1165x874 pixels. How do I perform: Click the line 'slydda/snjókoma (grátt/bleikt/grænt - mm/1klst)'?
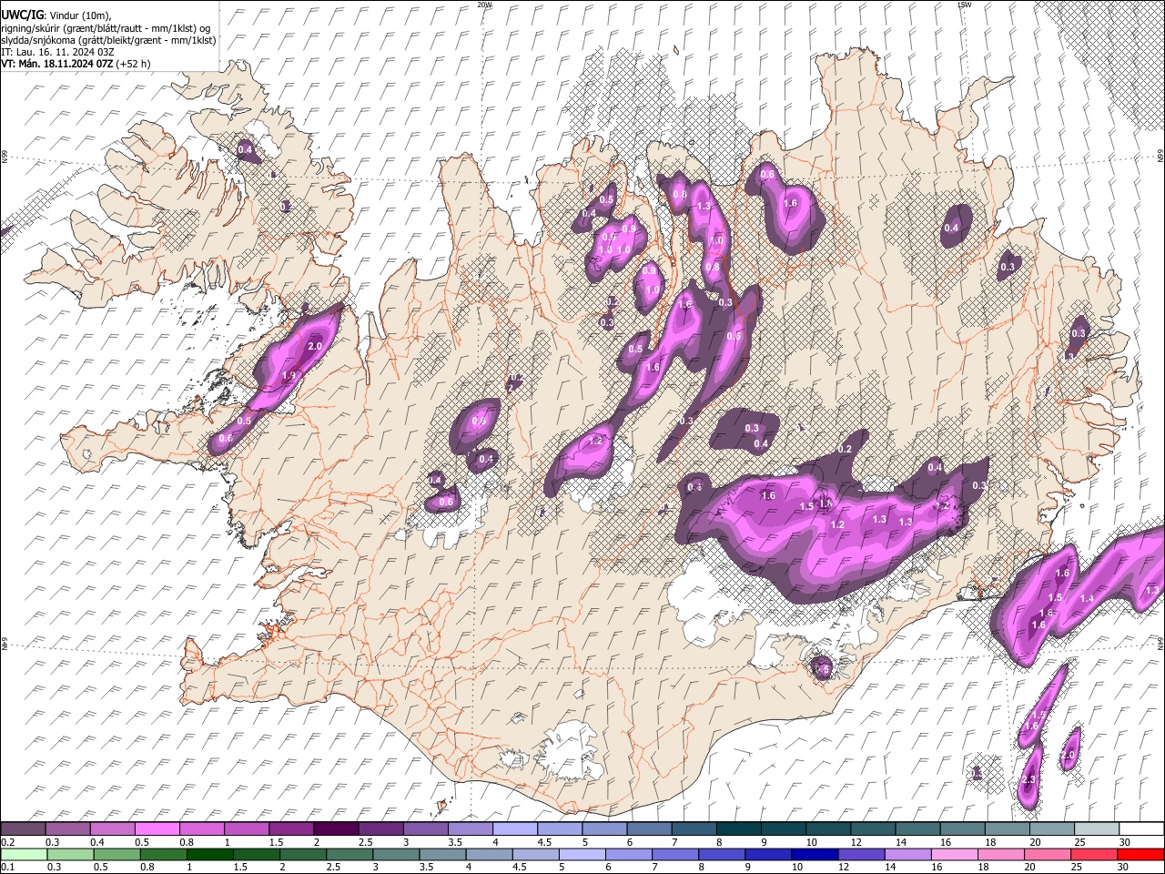[x=108, y=40]
